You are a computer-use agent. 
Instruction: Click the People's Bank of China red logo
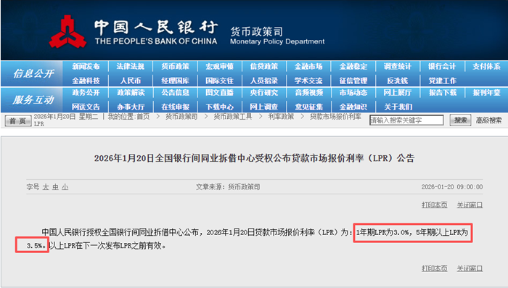67,31
